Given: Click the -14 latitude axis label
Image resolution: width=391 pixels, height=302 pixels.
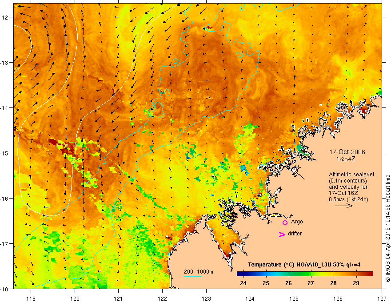Looking at the screenshot, I should (x=4, y=108).
